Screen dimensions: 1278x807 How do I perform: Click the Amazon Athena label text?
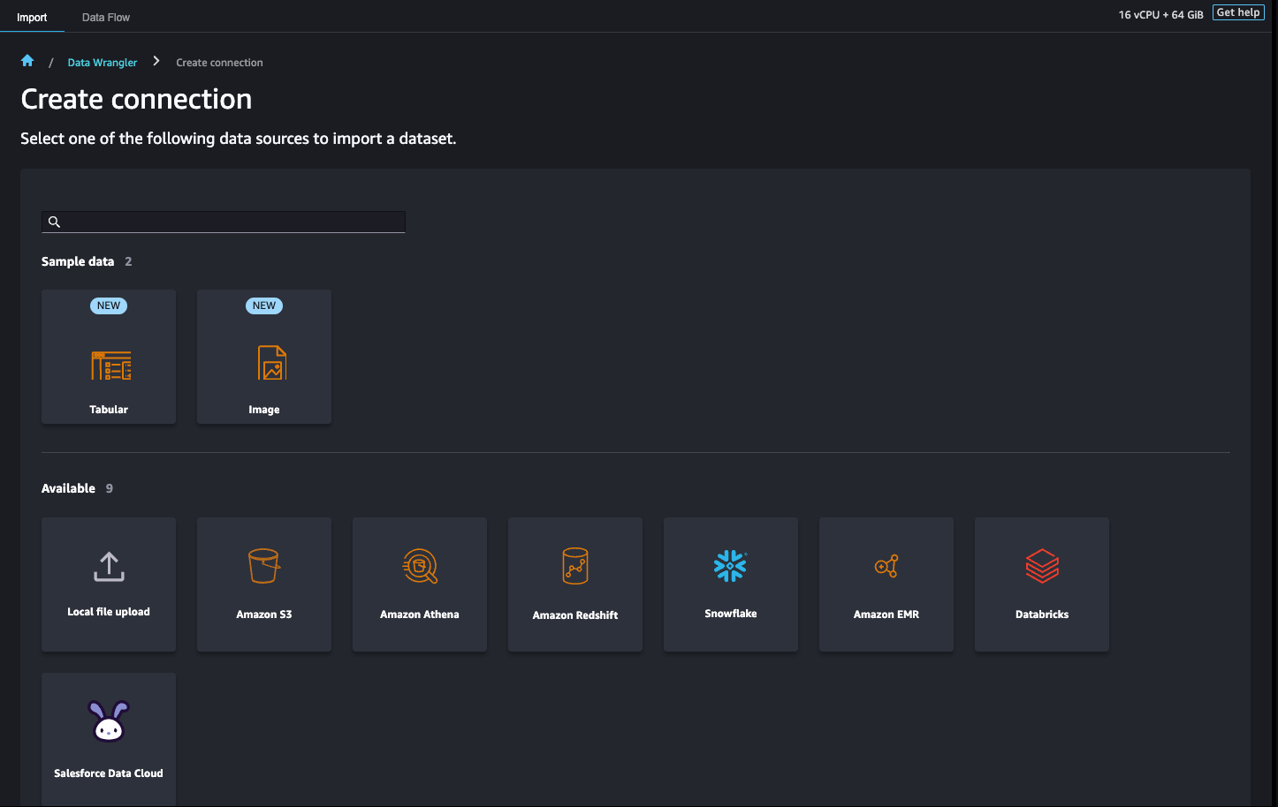pos(420,615)
